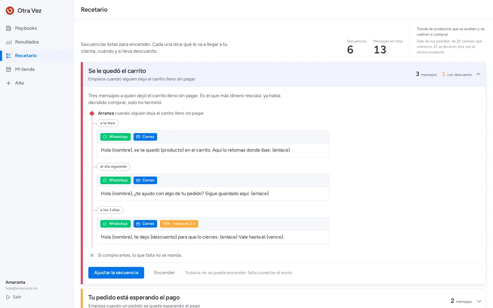Click the Playbooks document icon in the sidebar
Image resolution: width=493 pixels, height=308 pixels.
pos(8,28)
